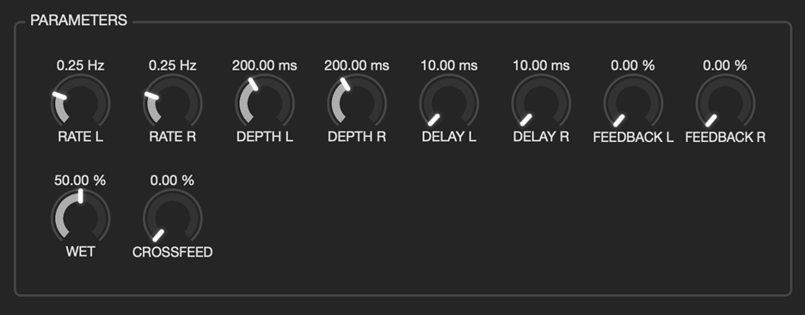This screenshot has height=315, width=805.
Task: Click the RATE L knob
Action: coord(81,102)
